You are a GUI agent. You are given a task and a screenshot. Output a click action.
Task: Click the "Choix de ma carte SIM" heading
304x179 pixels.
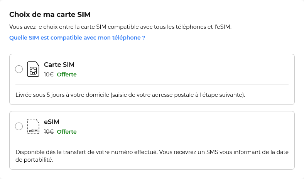pos(50,15)
